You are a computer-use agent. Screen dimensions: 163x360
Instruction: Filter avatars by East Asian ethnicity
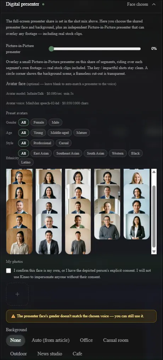click(x=41, y=153)
